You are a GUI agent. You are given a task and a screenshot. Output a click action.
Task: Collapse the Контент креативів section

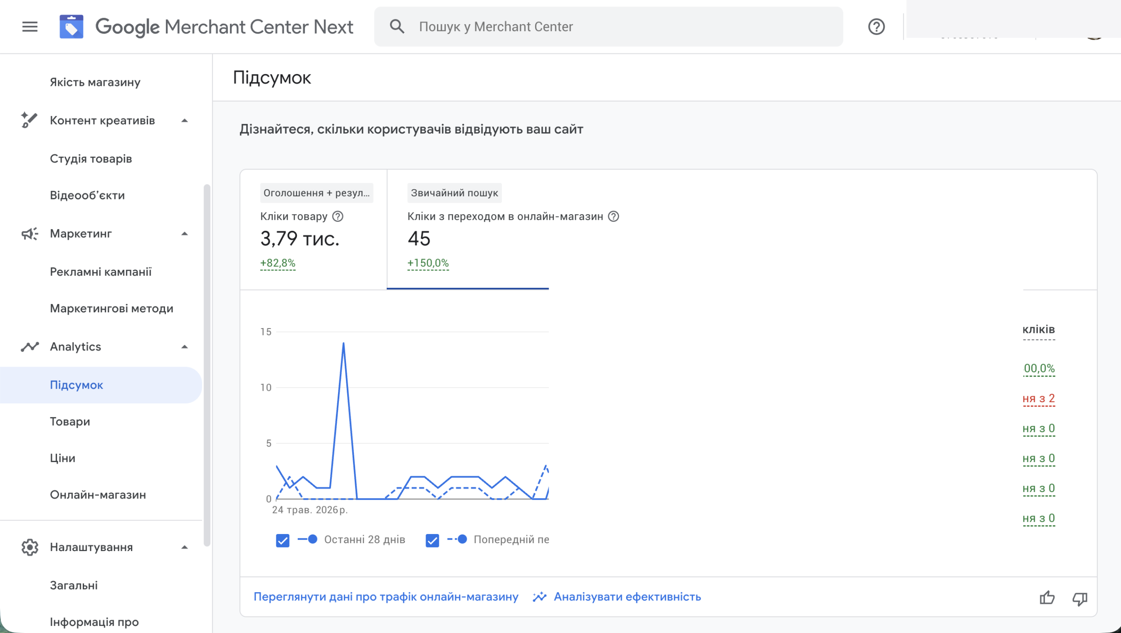pyautogui.click(x=184, y=120)
